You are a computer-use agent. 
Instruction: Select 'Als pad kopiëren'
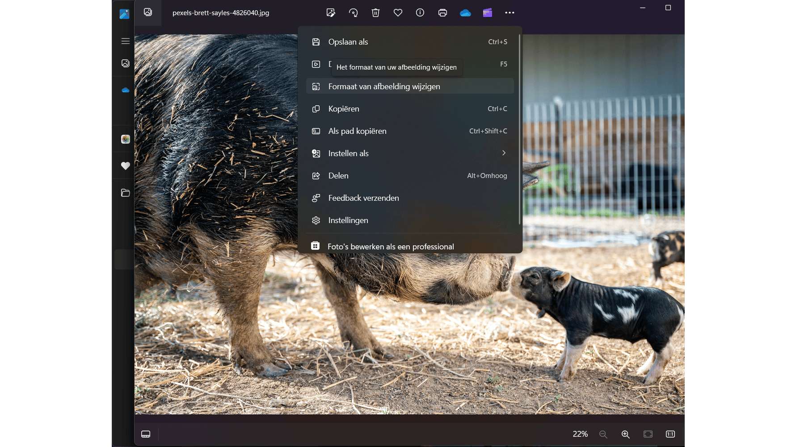(410, 131)
